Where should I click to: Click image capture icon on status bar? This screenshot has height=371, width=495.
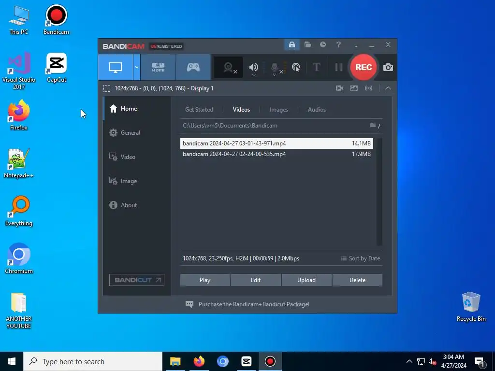tap(354, 88)
